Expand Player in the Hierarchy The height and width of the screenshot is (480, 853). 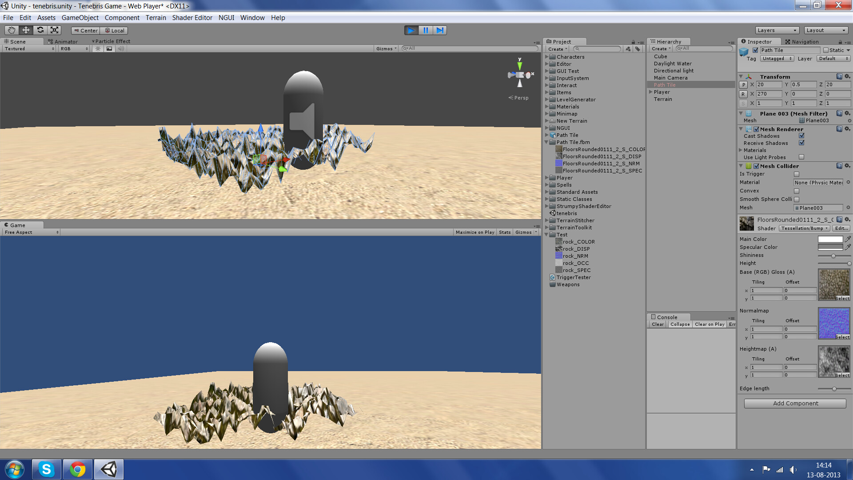pos(651,92)
